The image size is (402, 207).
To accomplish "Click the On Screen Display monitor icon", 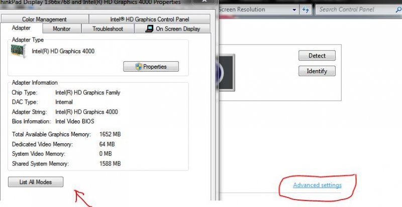I will [149, 29].
